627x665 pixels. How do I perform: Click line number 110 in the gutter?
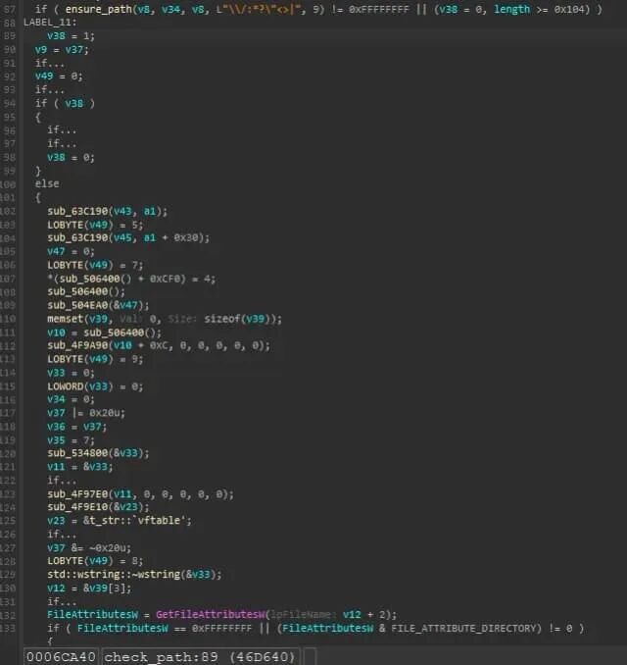click(x=8, y=319)
